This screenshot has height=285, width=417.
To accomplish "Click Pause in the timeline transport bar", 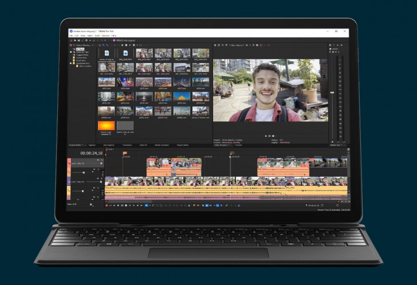I will pyautogui.click(x=122, y=205).
